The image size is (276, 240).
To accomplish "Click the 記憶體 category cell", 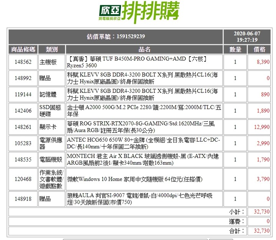I will 52,95.
